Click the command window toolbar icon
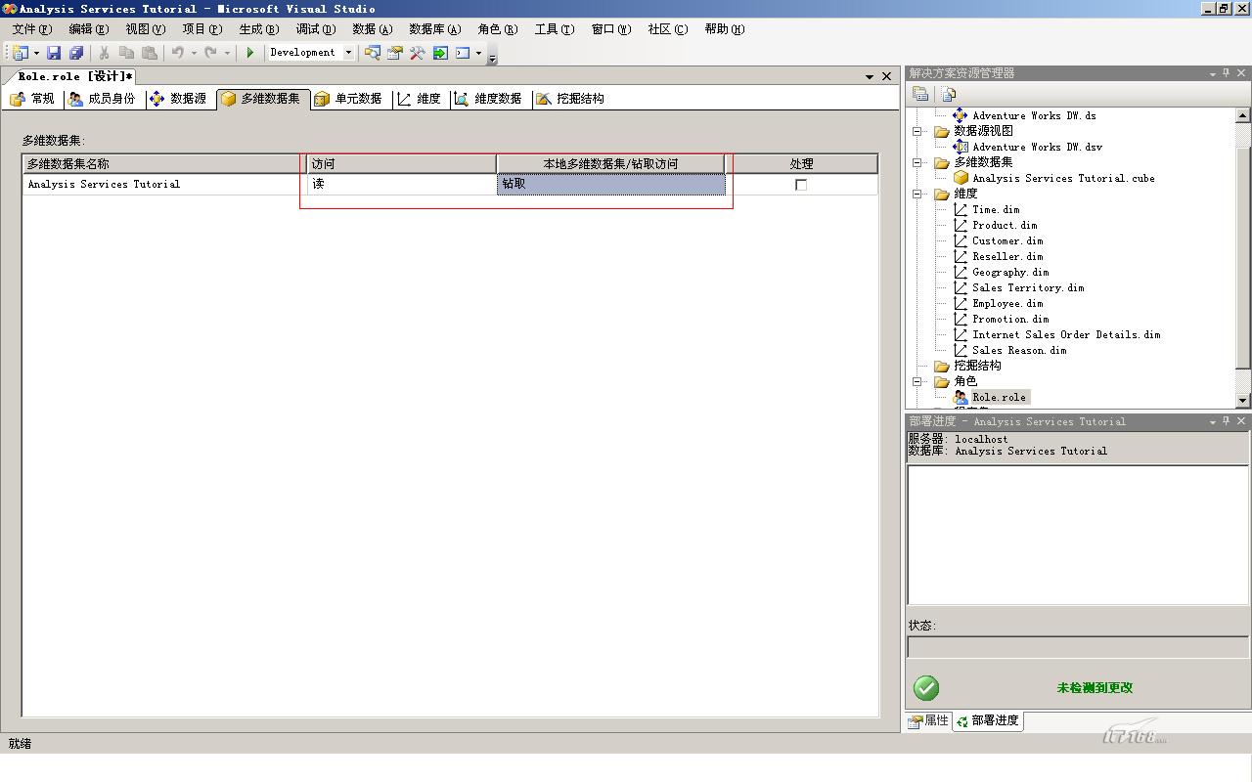 [x=463, y=53]
